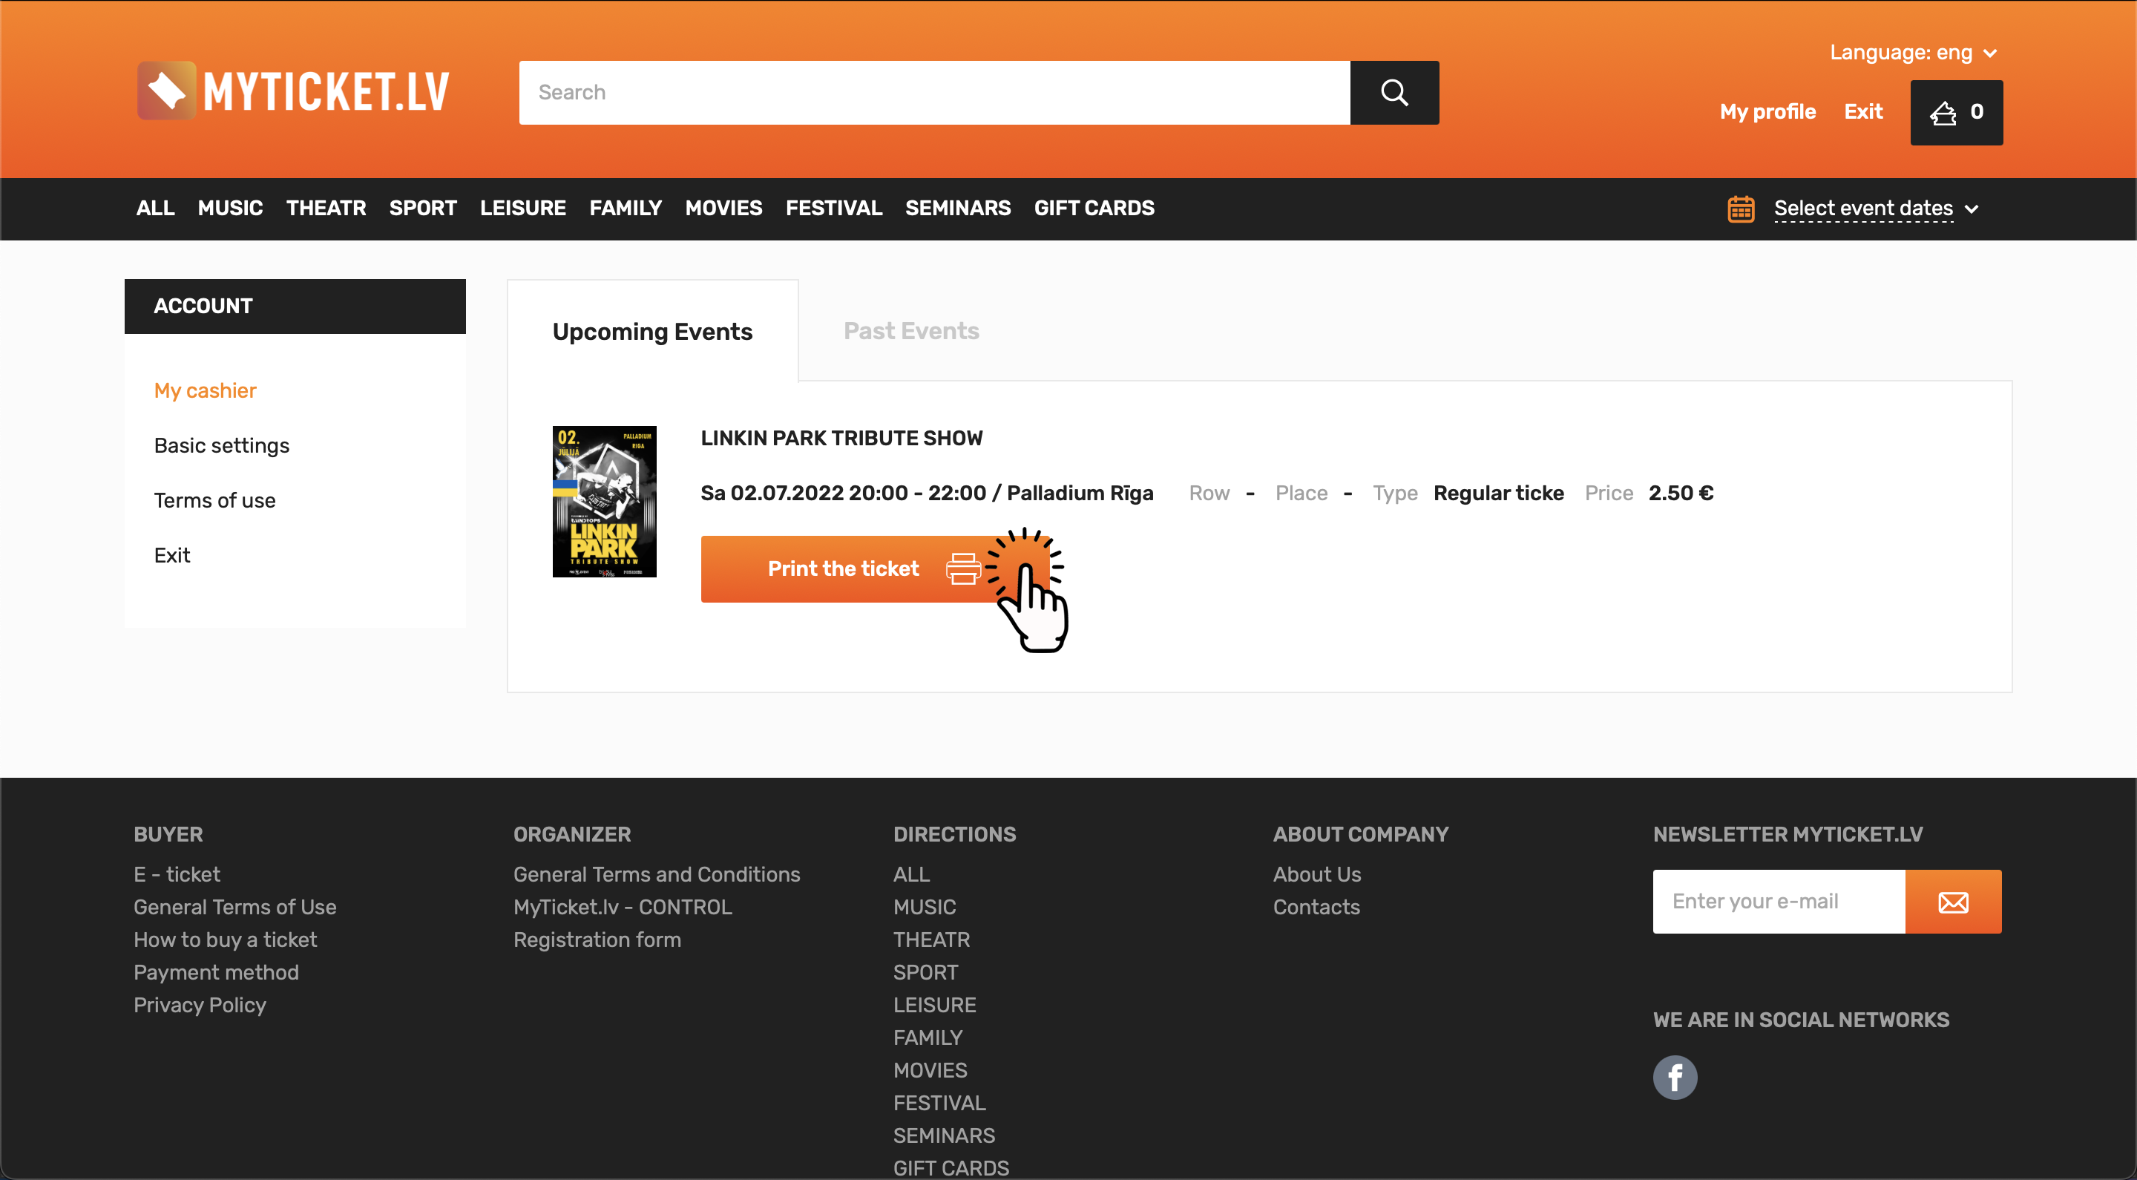The height and width of the screenshot is (1180, 2137).
Task: Click the event date and venue text
Action: click(927, 493)
